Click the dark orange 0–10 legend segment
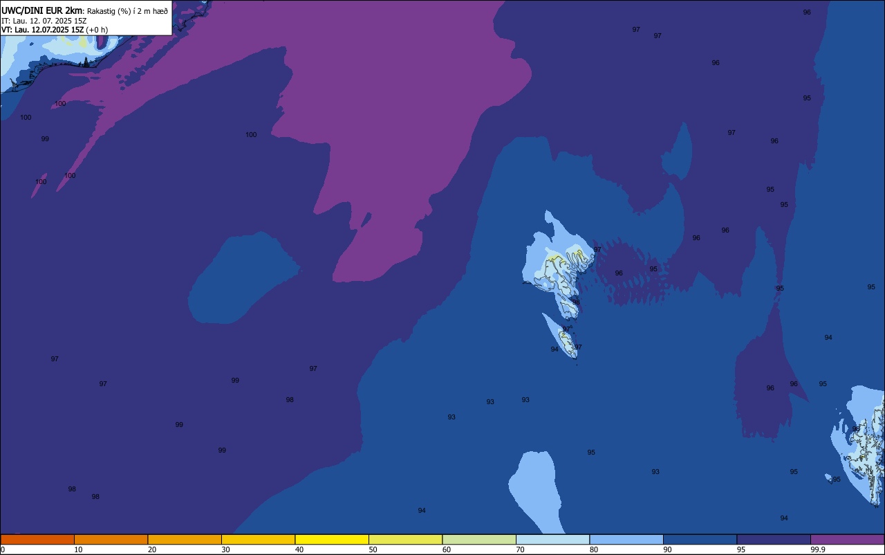 pyautogui.click(x=37, y=539)
